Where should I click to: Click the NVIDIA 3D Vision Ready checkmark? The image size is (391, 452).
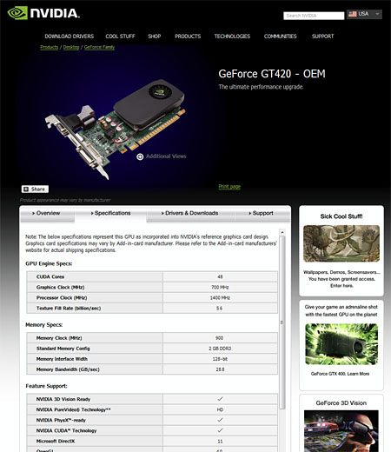(220, 399)
